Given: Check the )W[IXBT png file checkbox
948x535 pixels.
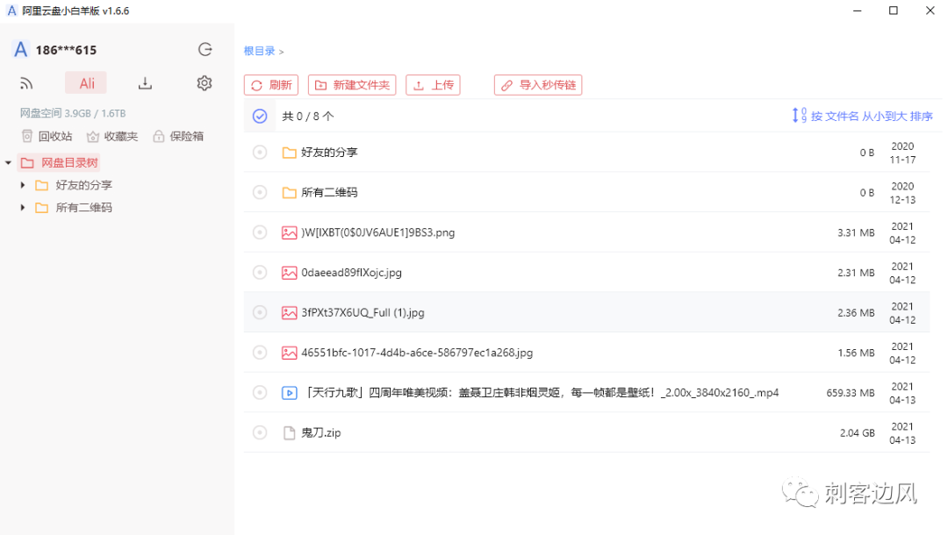Looking at the screenshot, I should click(x=260, y=232).
